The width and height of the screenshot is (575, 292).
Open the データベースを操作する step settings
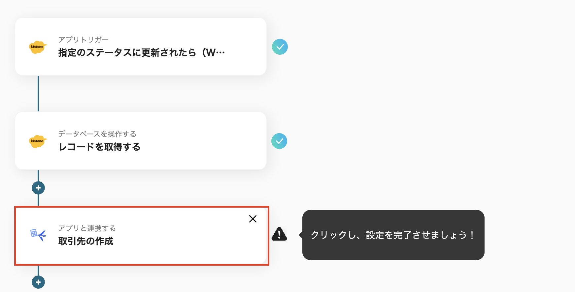coord(140,141)
